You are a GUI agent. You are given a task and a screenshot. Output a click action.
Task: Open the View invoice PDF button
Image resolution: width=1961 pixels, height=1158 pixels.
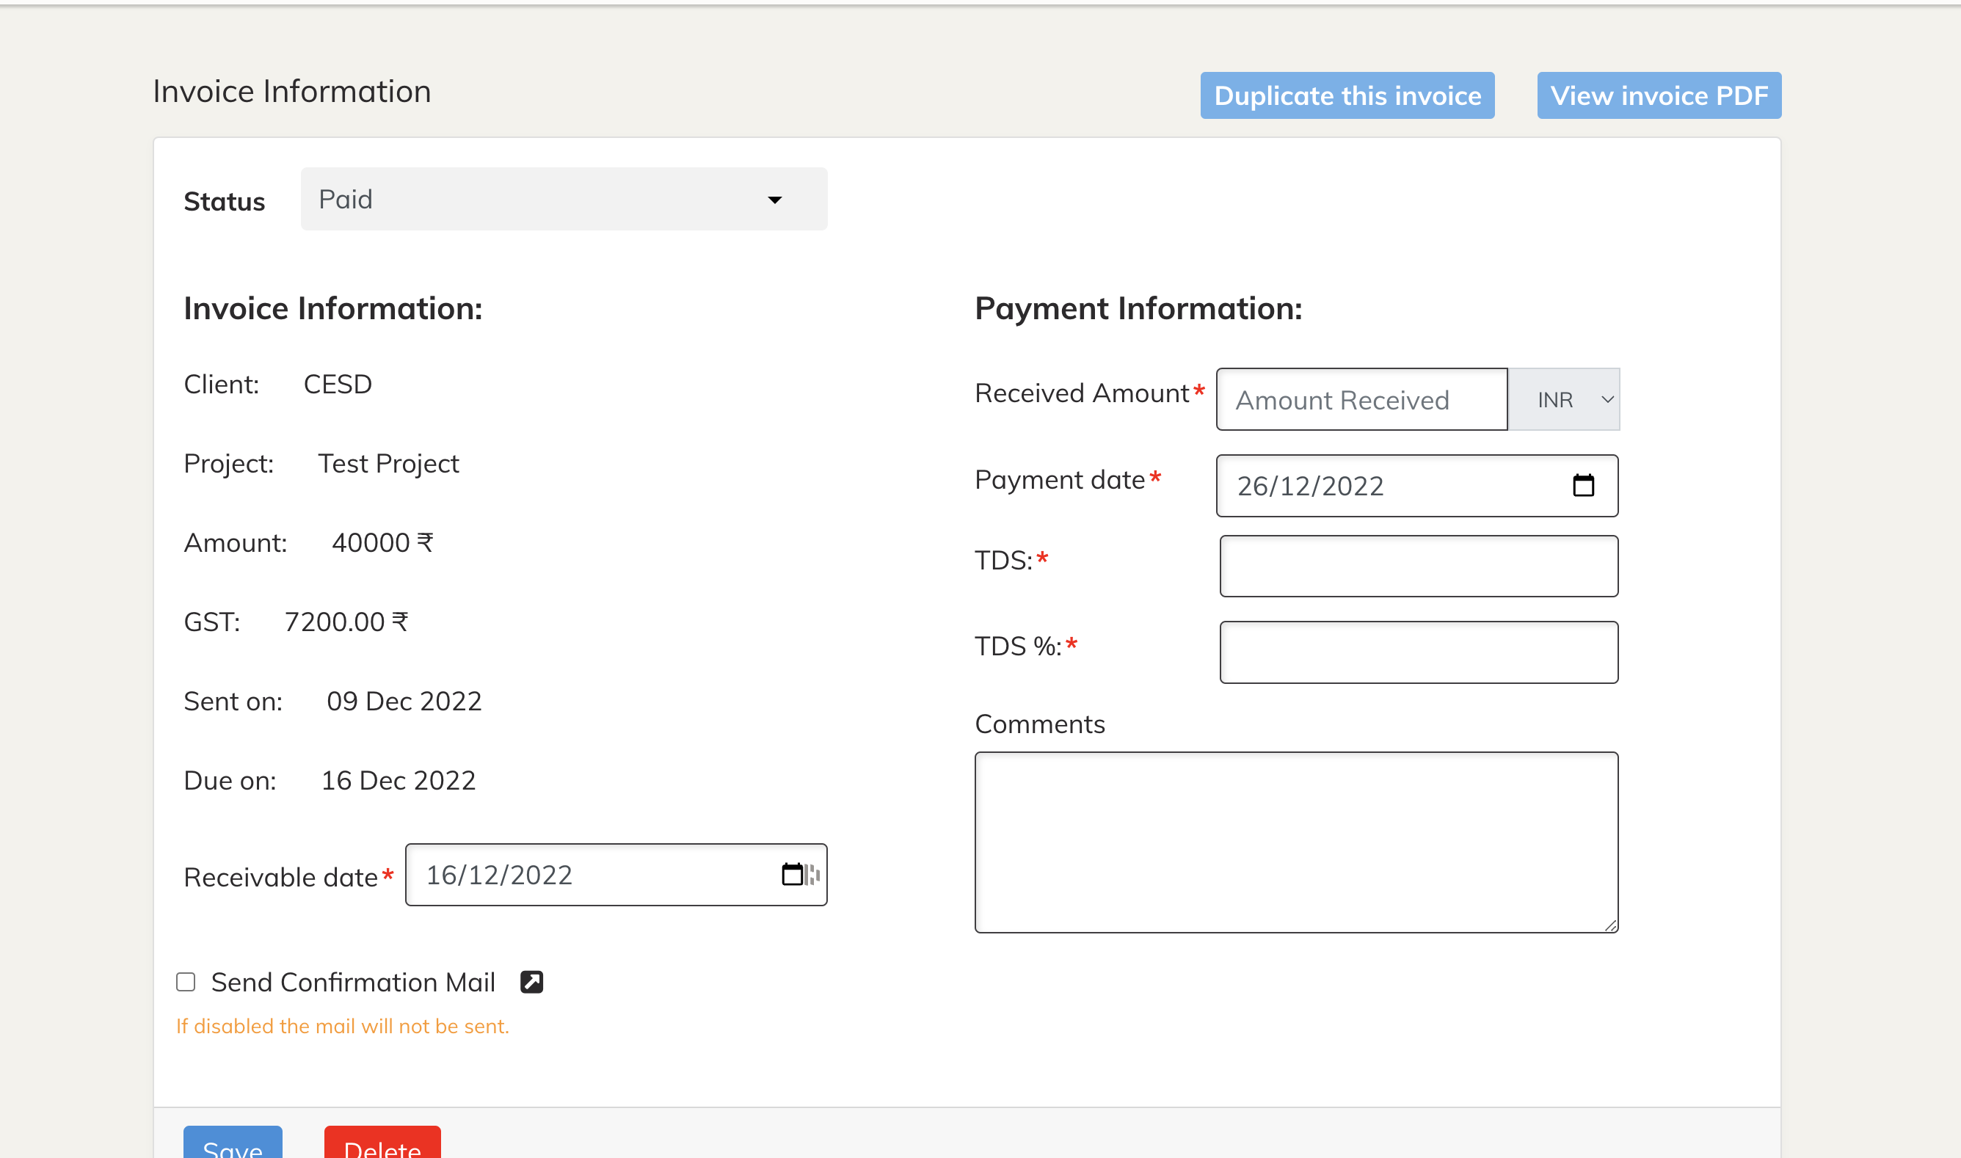pyautogui.click(x=1658, y=95)
